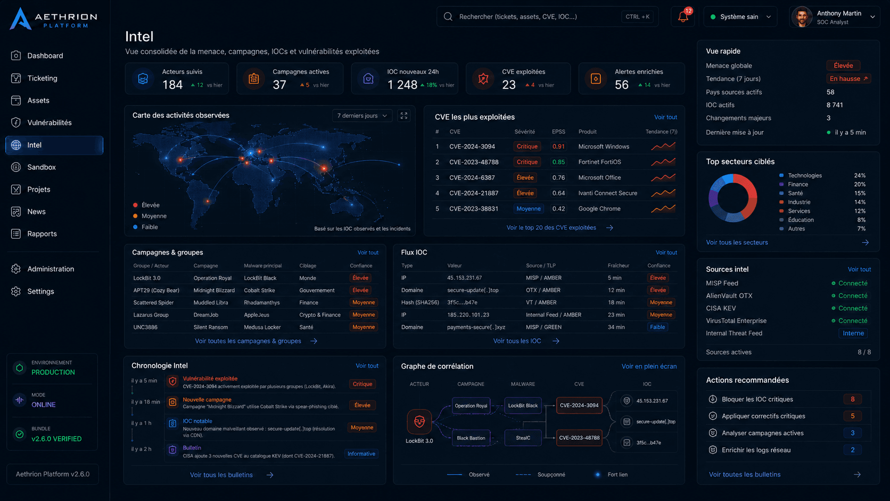Click the Operation Royal campaign node
The height and width of the screenshot is (501, 890).
click(471, 406)
